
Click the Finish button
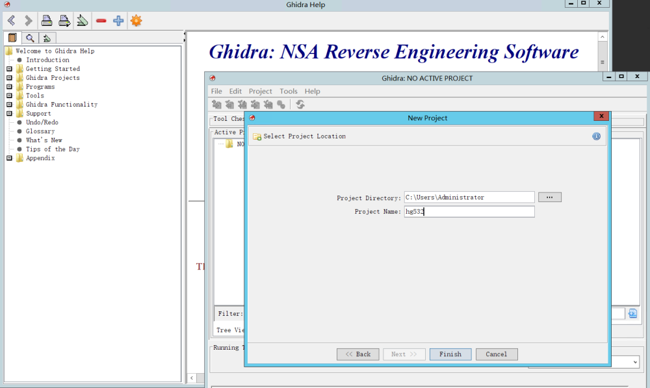[450, 354]
